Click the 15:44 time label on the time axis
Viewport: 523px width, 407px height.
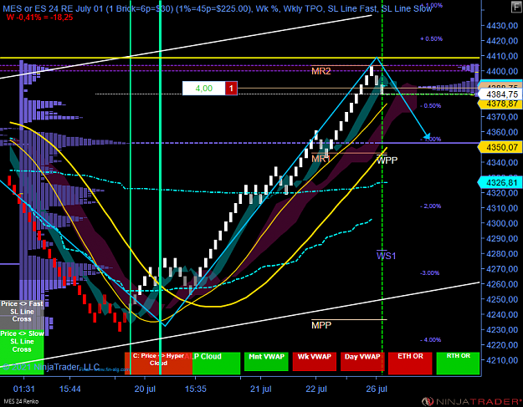tap(69, 389)
